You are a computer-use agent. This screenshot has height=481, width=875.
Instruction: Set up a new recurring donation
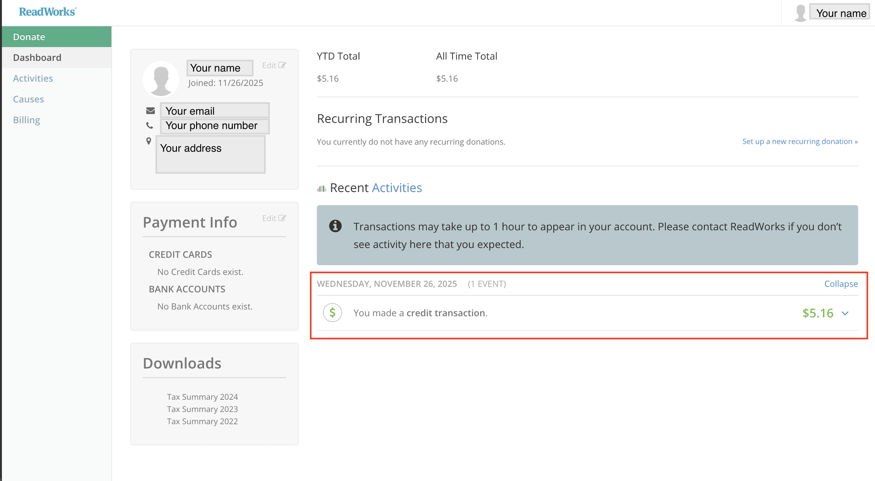(x=800, y=141)
